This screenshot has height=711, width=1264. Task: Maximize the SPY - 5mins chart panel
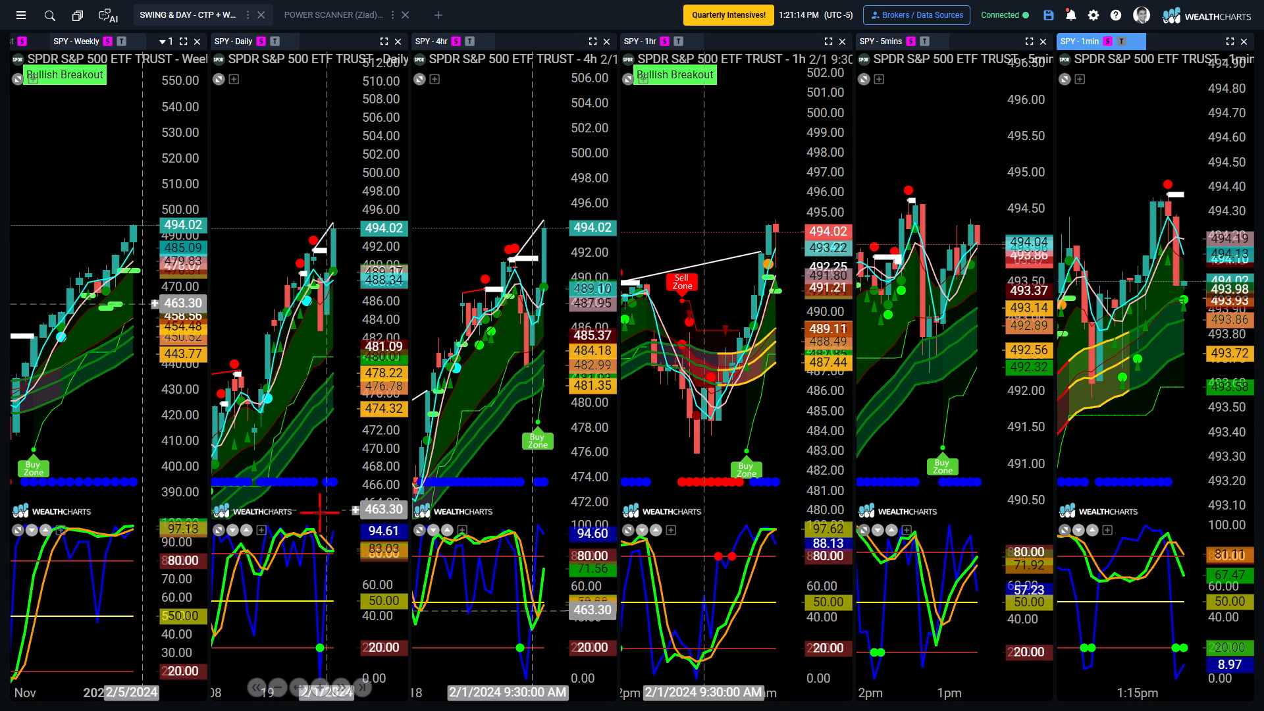[x=1029, y=41]
